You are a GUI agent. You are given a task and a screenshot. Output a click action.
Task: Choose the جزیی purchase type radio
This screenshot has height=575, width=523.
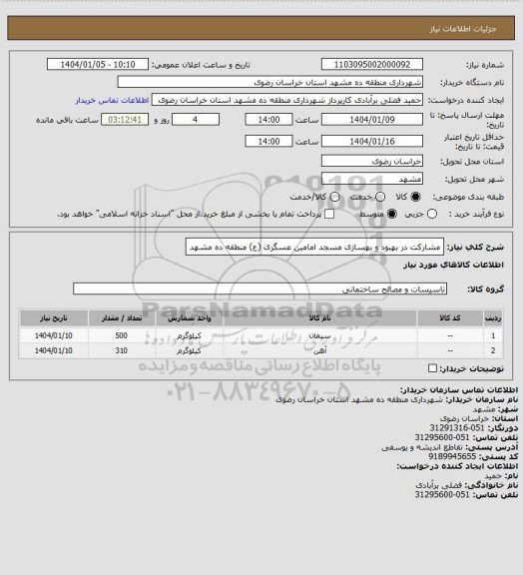[432, 214]
